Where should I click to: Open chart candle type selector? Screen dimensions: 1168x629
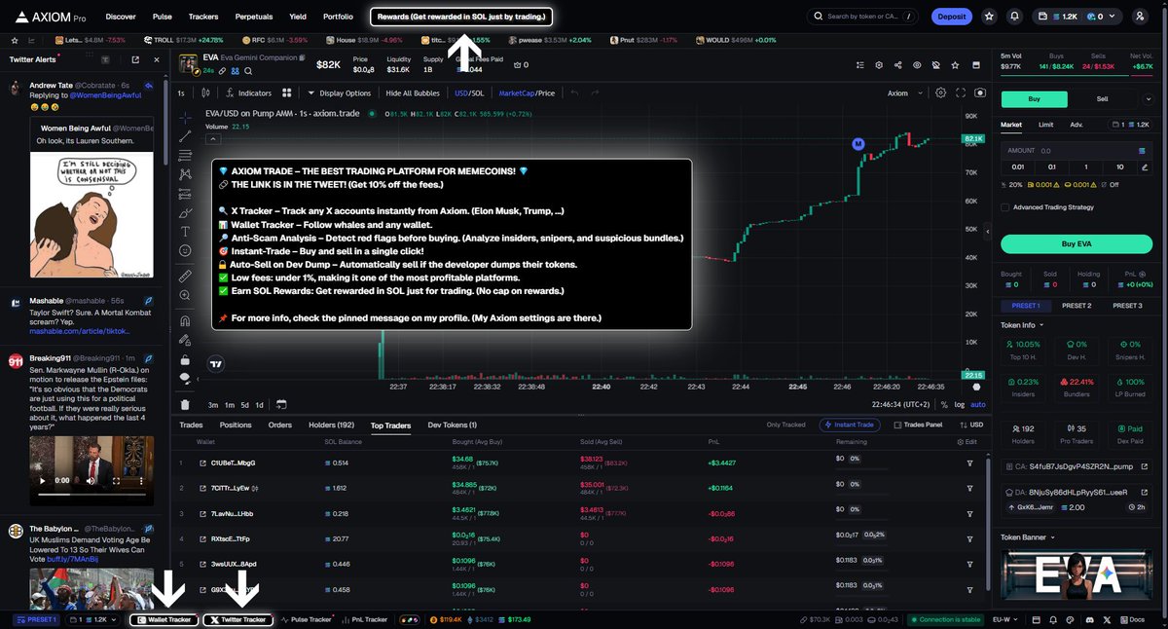click(205, 93)
